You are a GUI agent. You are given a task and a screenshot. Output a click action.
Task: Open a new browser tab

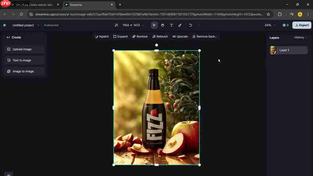tap(120, 5)
